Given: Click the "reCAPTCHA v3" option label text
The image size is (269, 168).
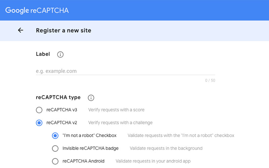Looking at the screenshot, I should [x=62, y=110].
